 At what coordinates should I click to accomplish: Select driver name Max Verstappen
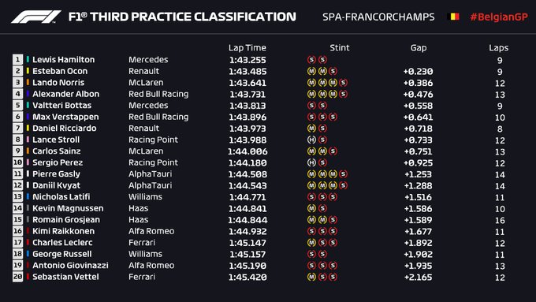[65, 117]
